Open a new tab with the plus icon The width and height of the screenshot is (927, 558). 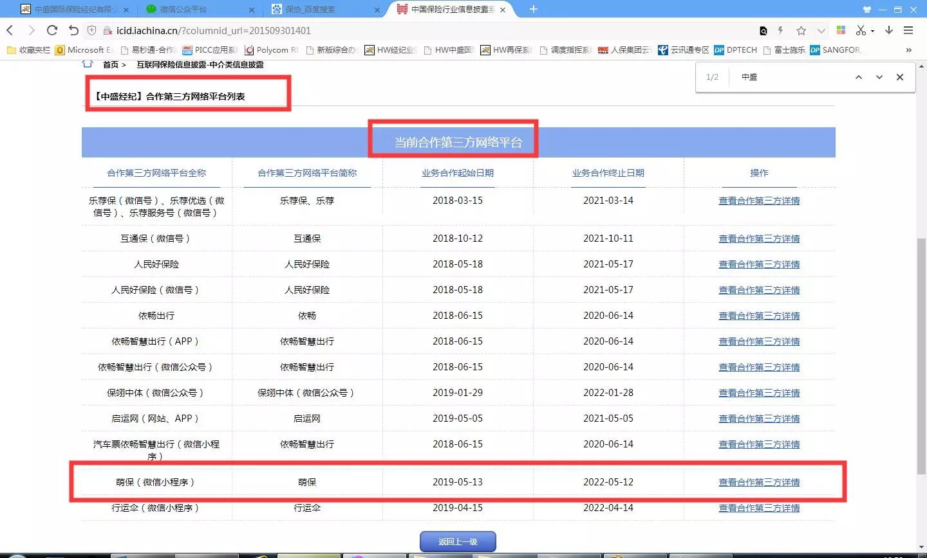pyautogui.click(x=533, y=9)
